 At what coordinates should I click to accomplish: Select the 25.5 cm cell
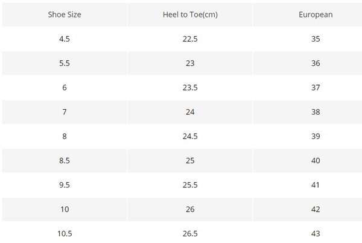click(190, 185)
